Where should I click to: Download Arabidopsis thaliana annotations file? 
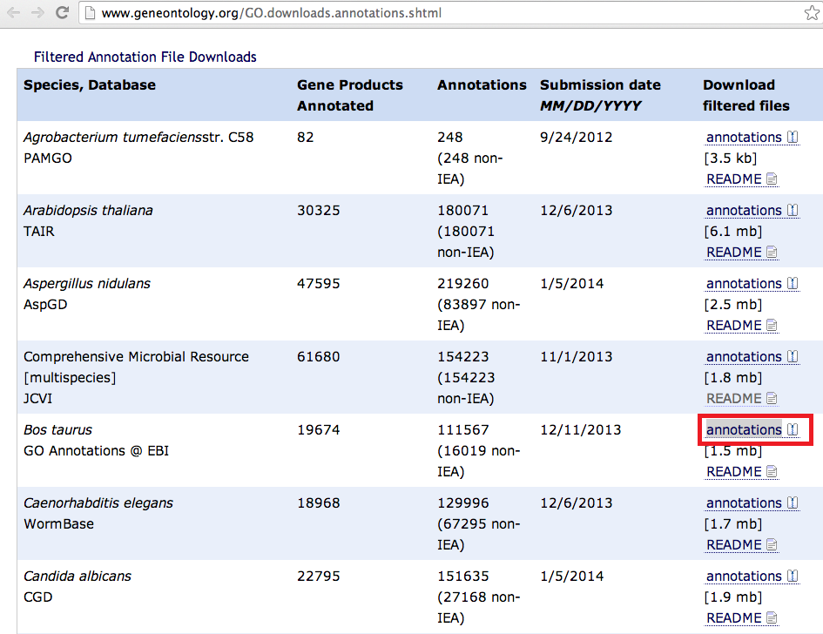click(x=744, y=211)
